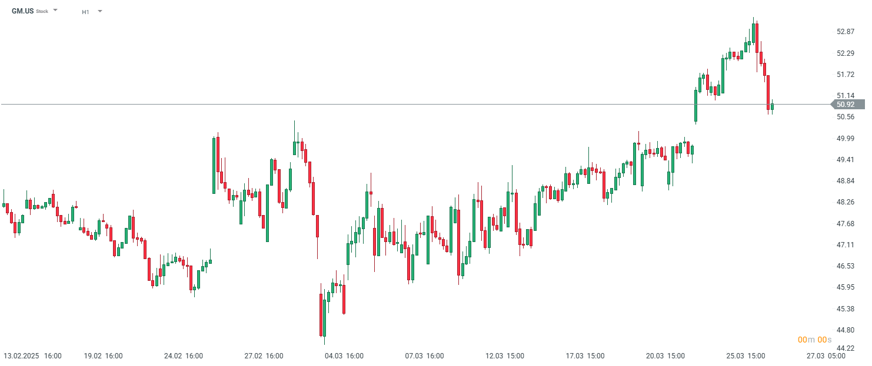Expand the H1 timeframe dropdown arrow
This screenshot has height=366, width=872.
click(x=99, y=11)
